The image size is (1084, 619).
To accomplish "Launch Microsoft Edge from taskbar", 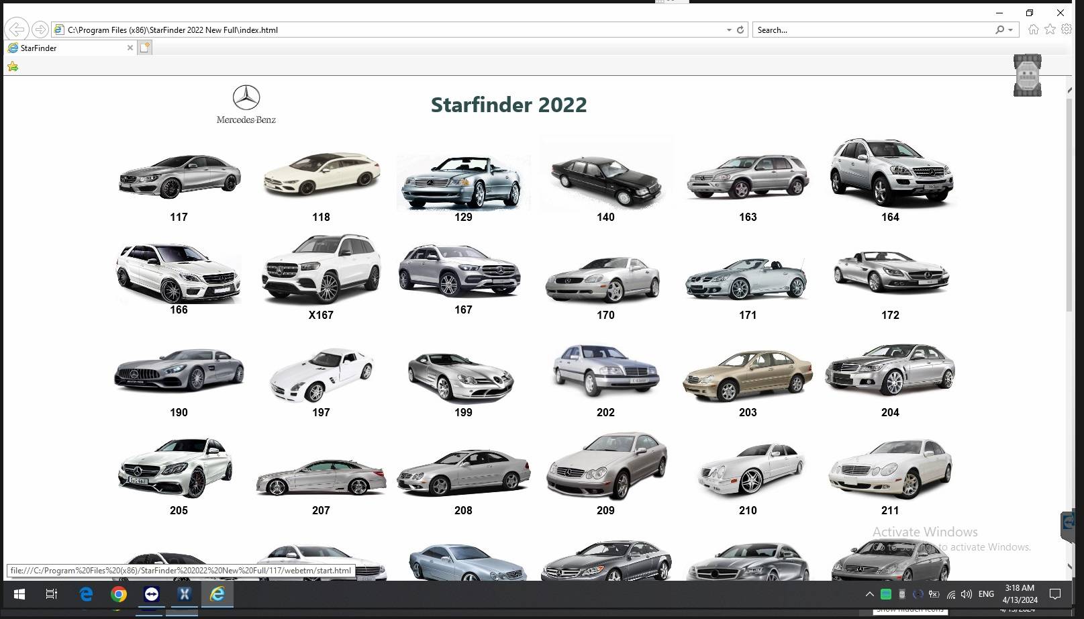I will pos(86,594).
